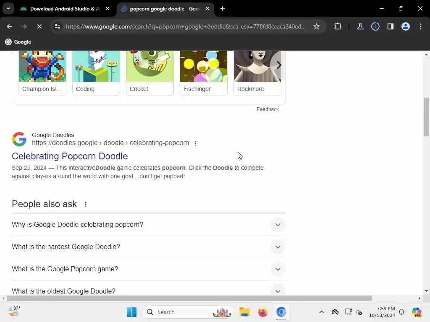Open the downloads indicator icon
Viewport: 430px width, 322px height.
pos(375,26)
